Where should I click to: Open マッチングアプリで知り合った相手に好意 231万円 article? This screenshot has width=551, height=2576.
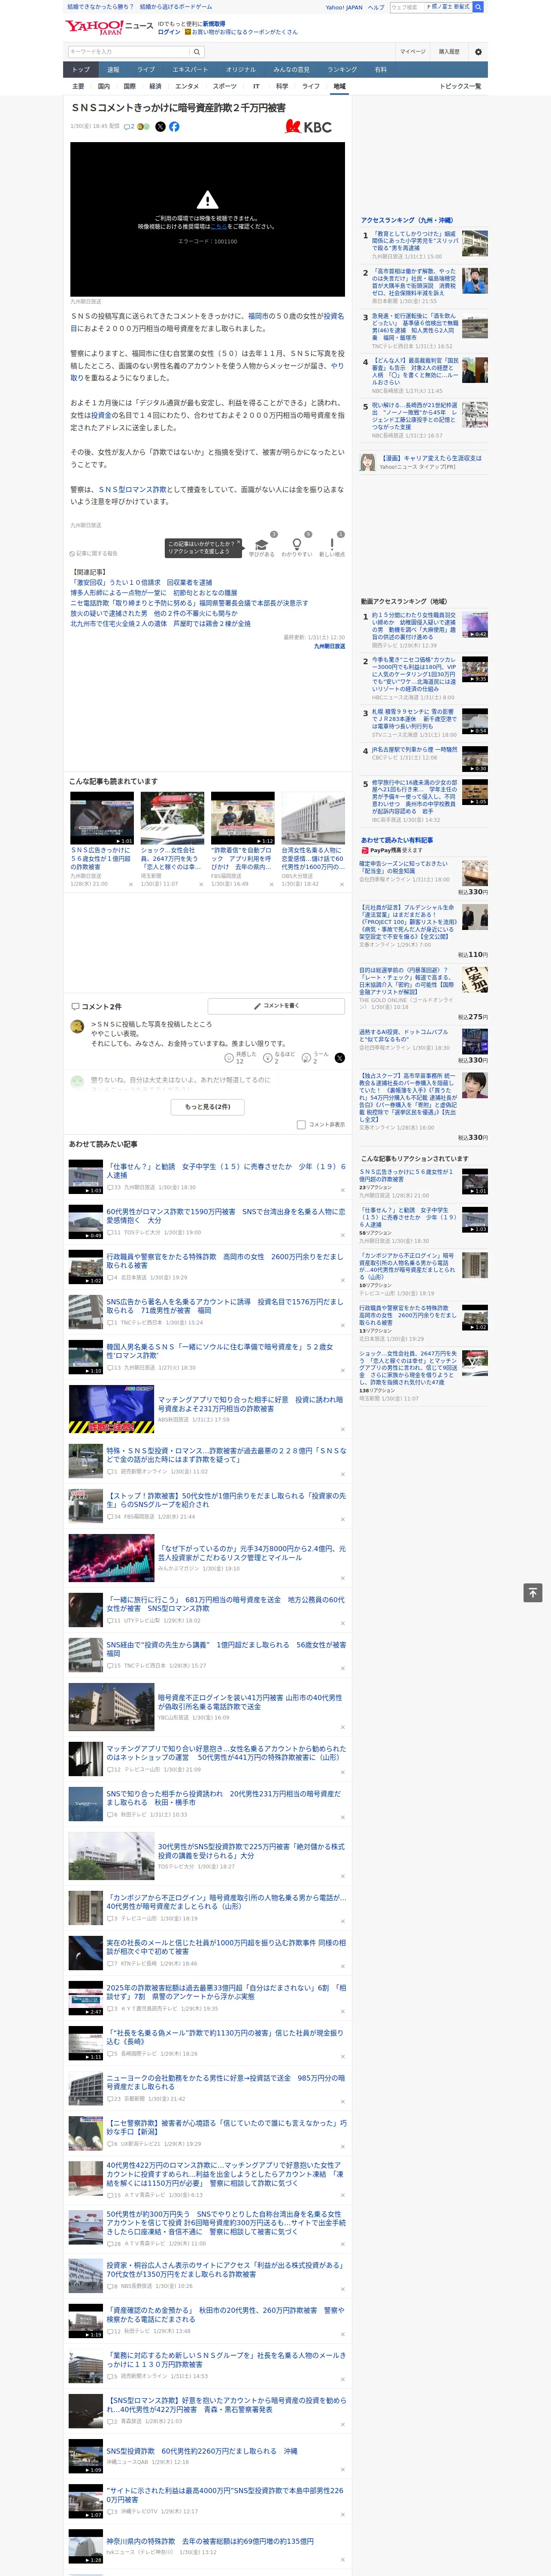click(x=250, y=1404)
